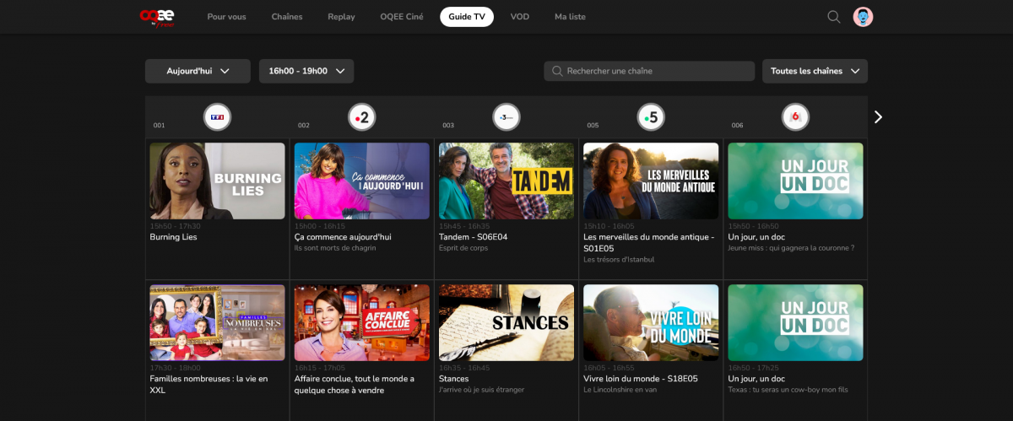Open the Burning Lies program thumbnail
1013x421 pixels.
pyautogui.click(x=217, y=181)
